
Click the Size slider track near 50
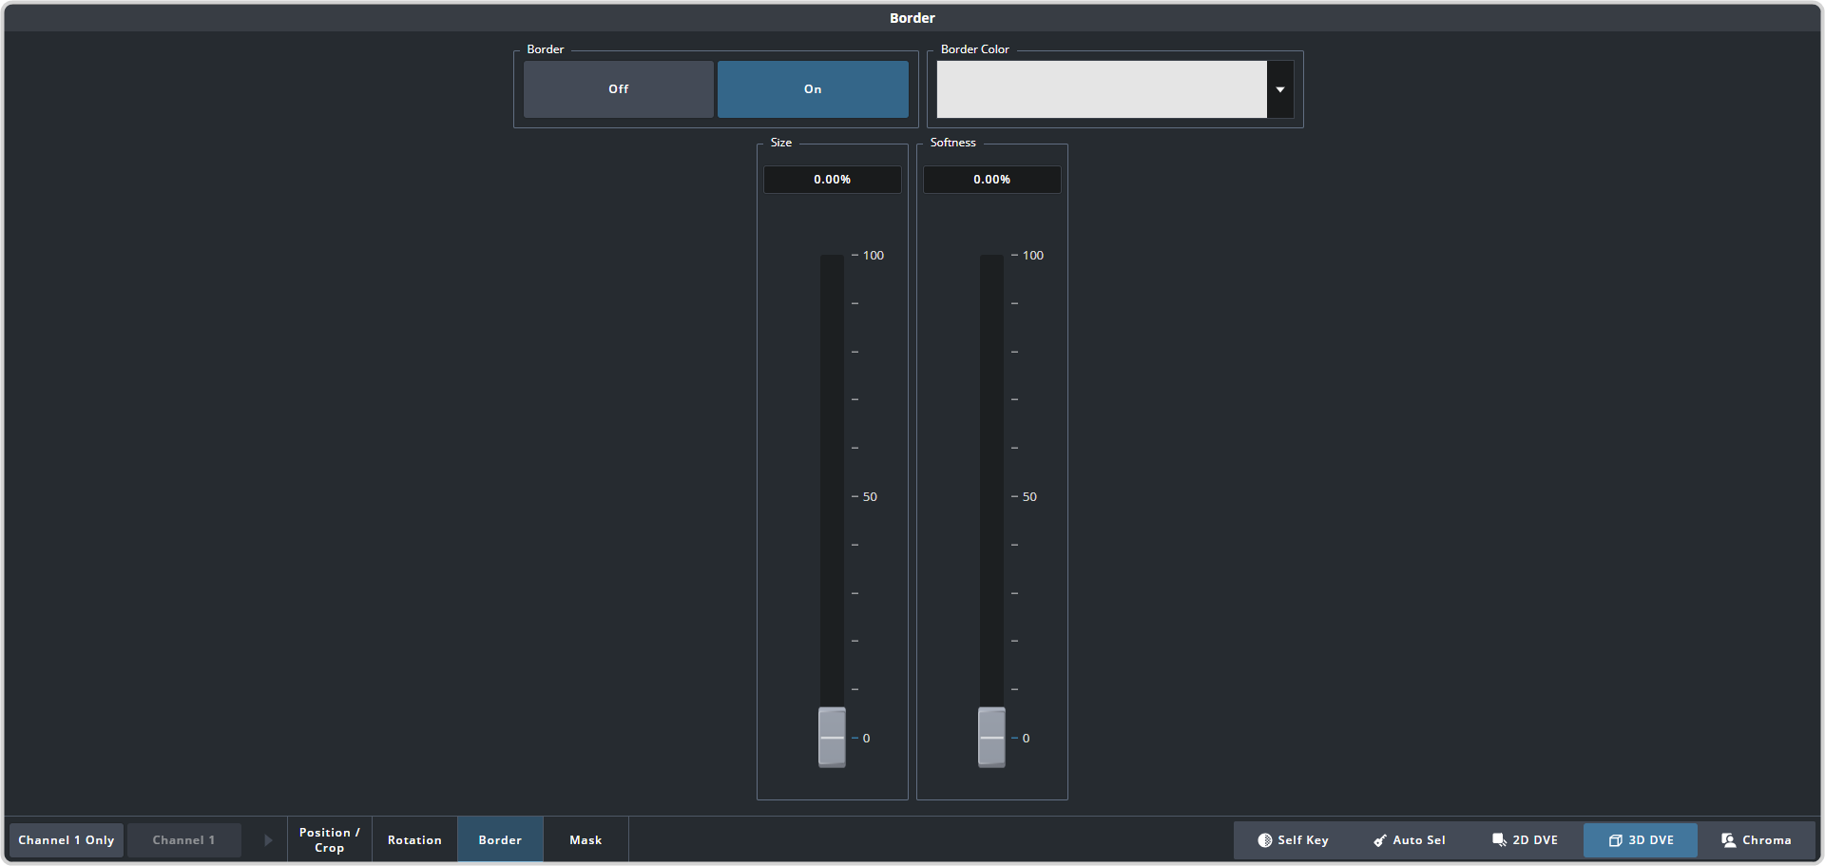[832, 496]
